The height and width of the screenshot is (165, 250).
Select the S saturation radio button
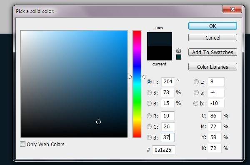pyautogui.click(x=149, y=92)
